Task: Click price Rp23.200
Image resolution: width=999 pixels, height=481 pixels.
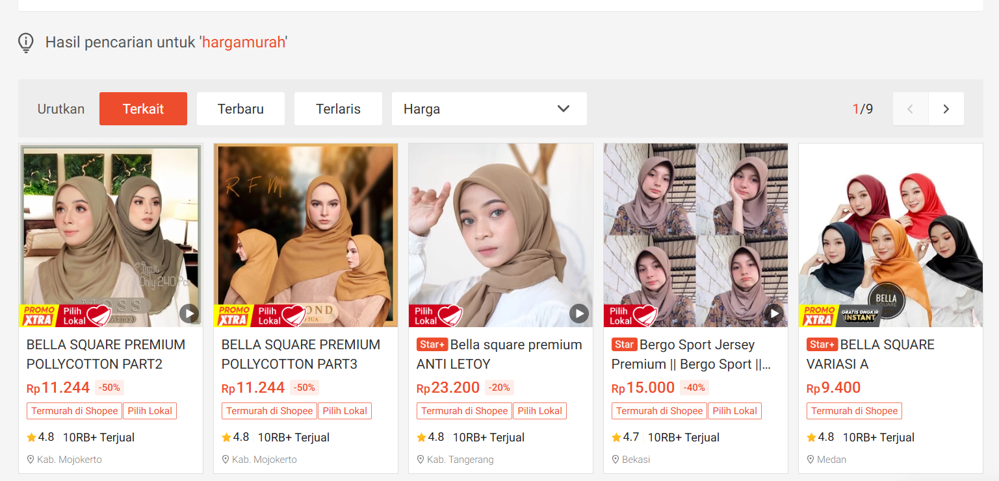Action: [448, 388]
